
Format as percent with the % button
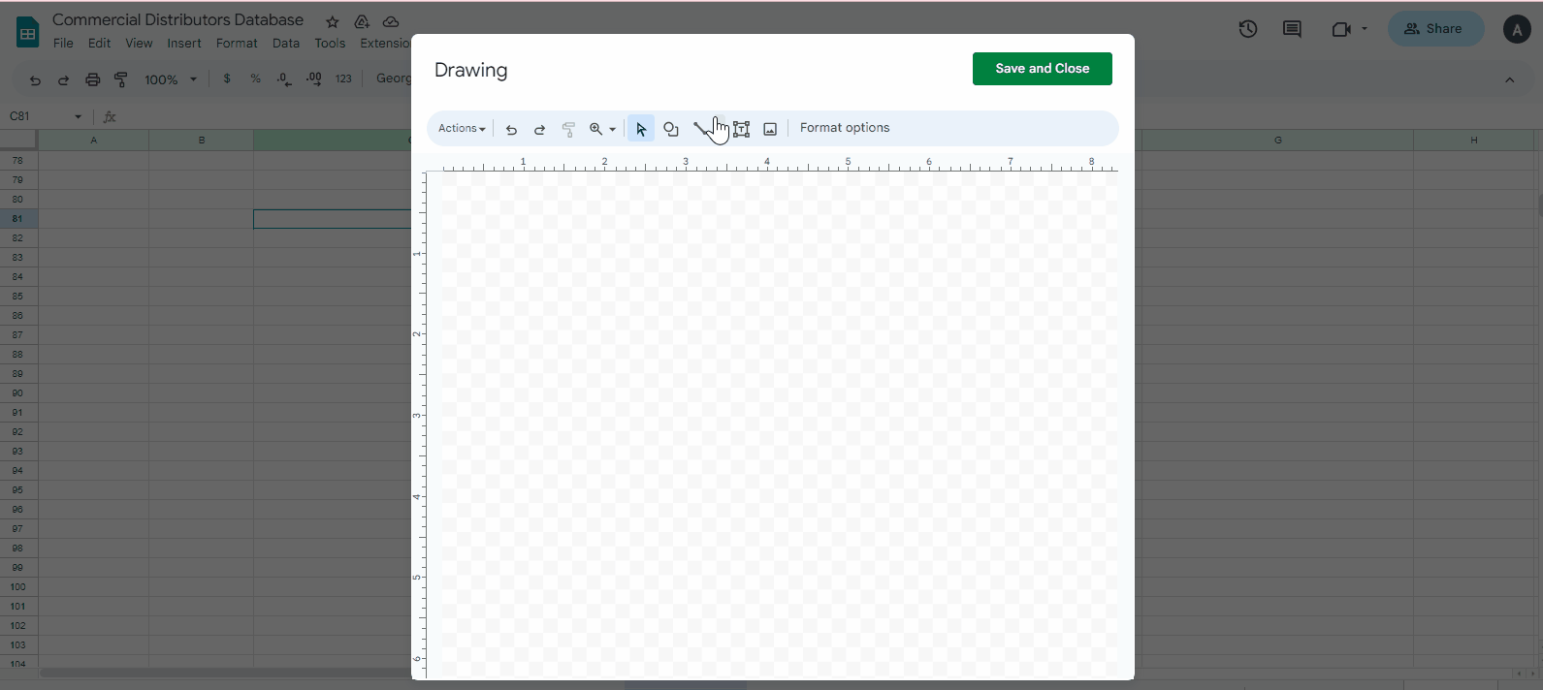coord(256,78)
